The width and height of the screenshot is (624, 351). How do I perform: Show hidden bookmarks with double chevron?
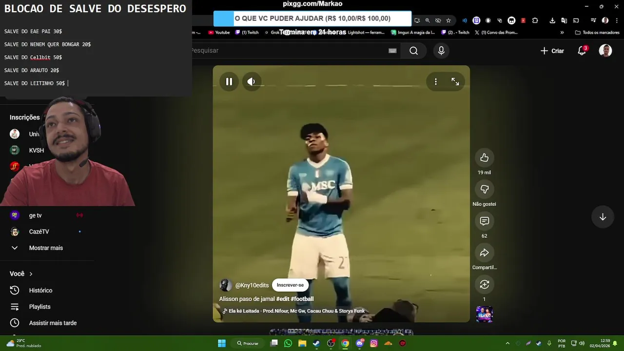562,33
